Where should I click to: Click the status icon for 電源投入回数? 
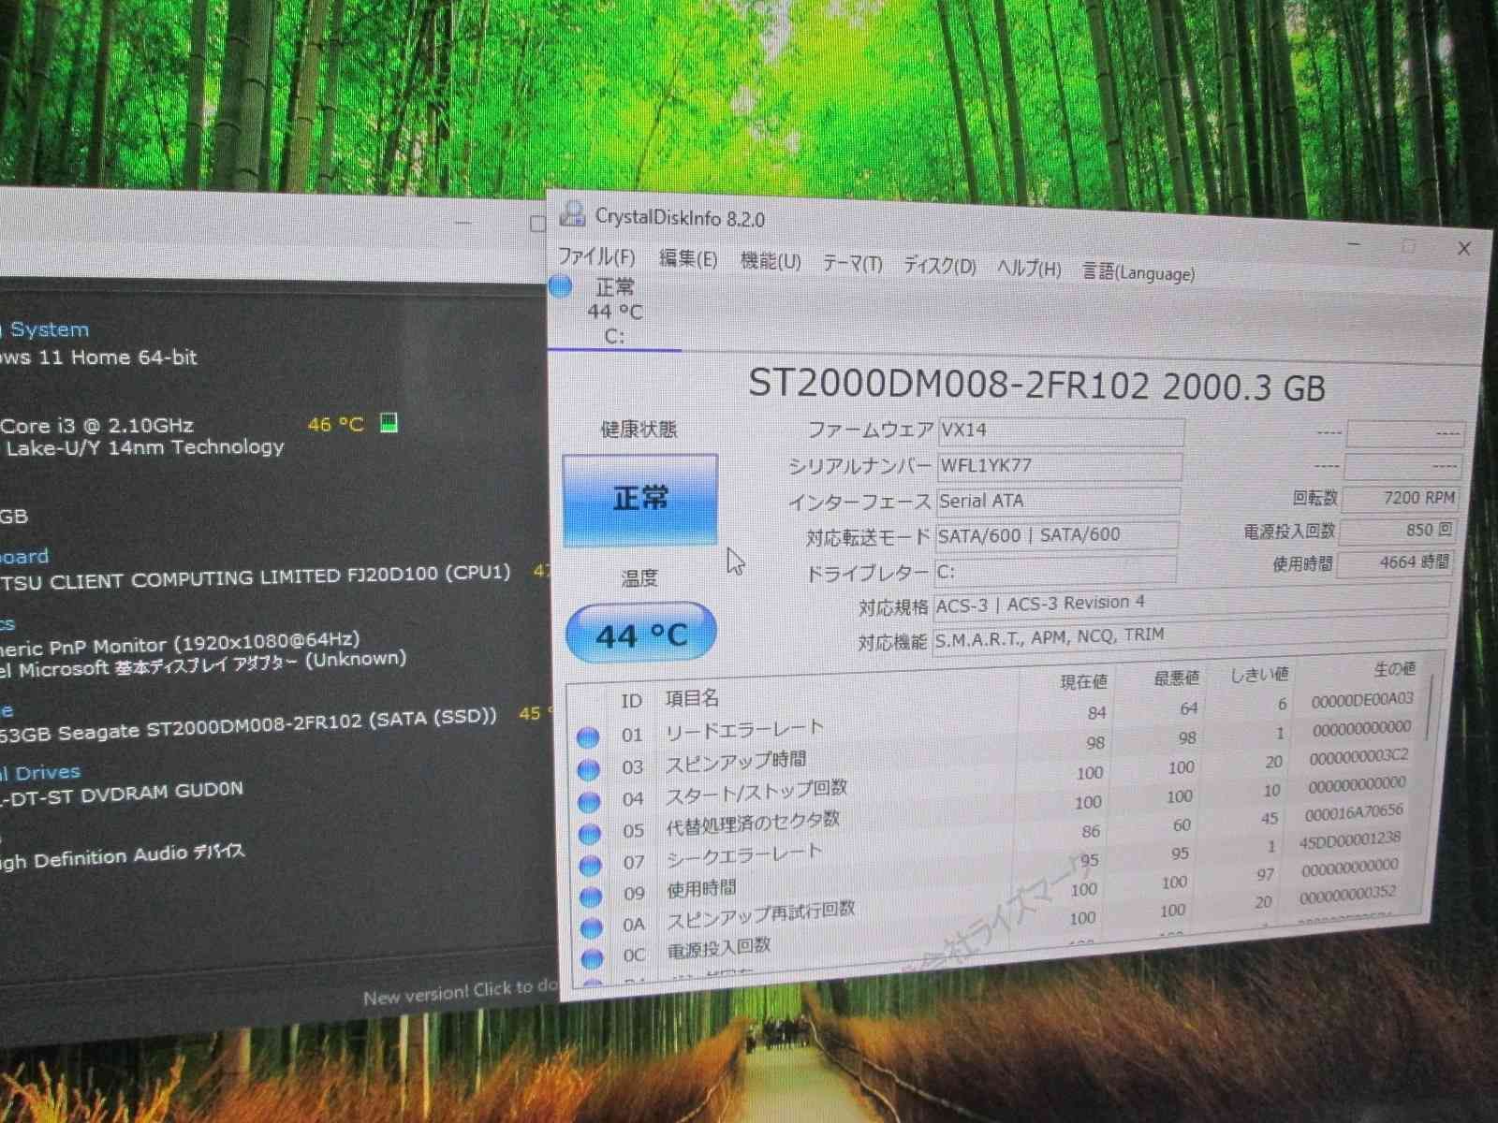click(x=591, y=957)
